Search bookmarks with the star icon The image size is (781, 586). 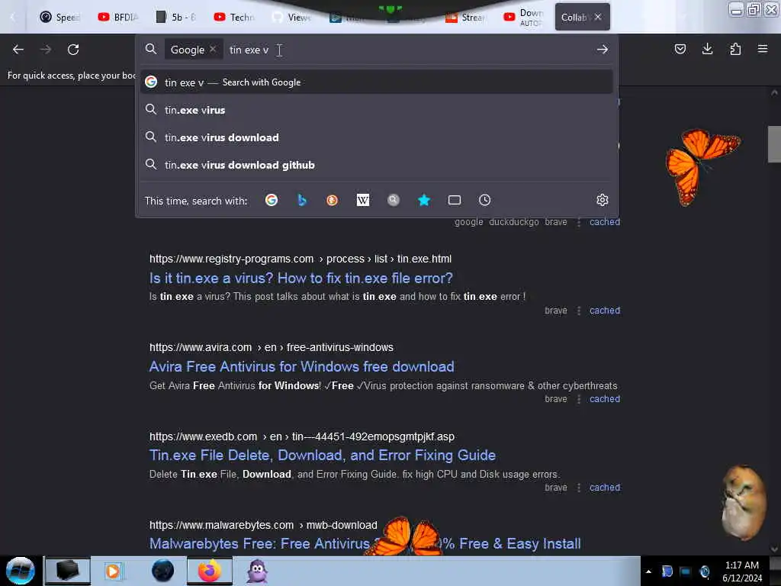pyautogui.click(x=424, y=201)
